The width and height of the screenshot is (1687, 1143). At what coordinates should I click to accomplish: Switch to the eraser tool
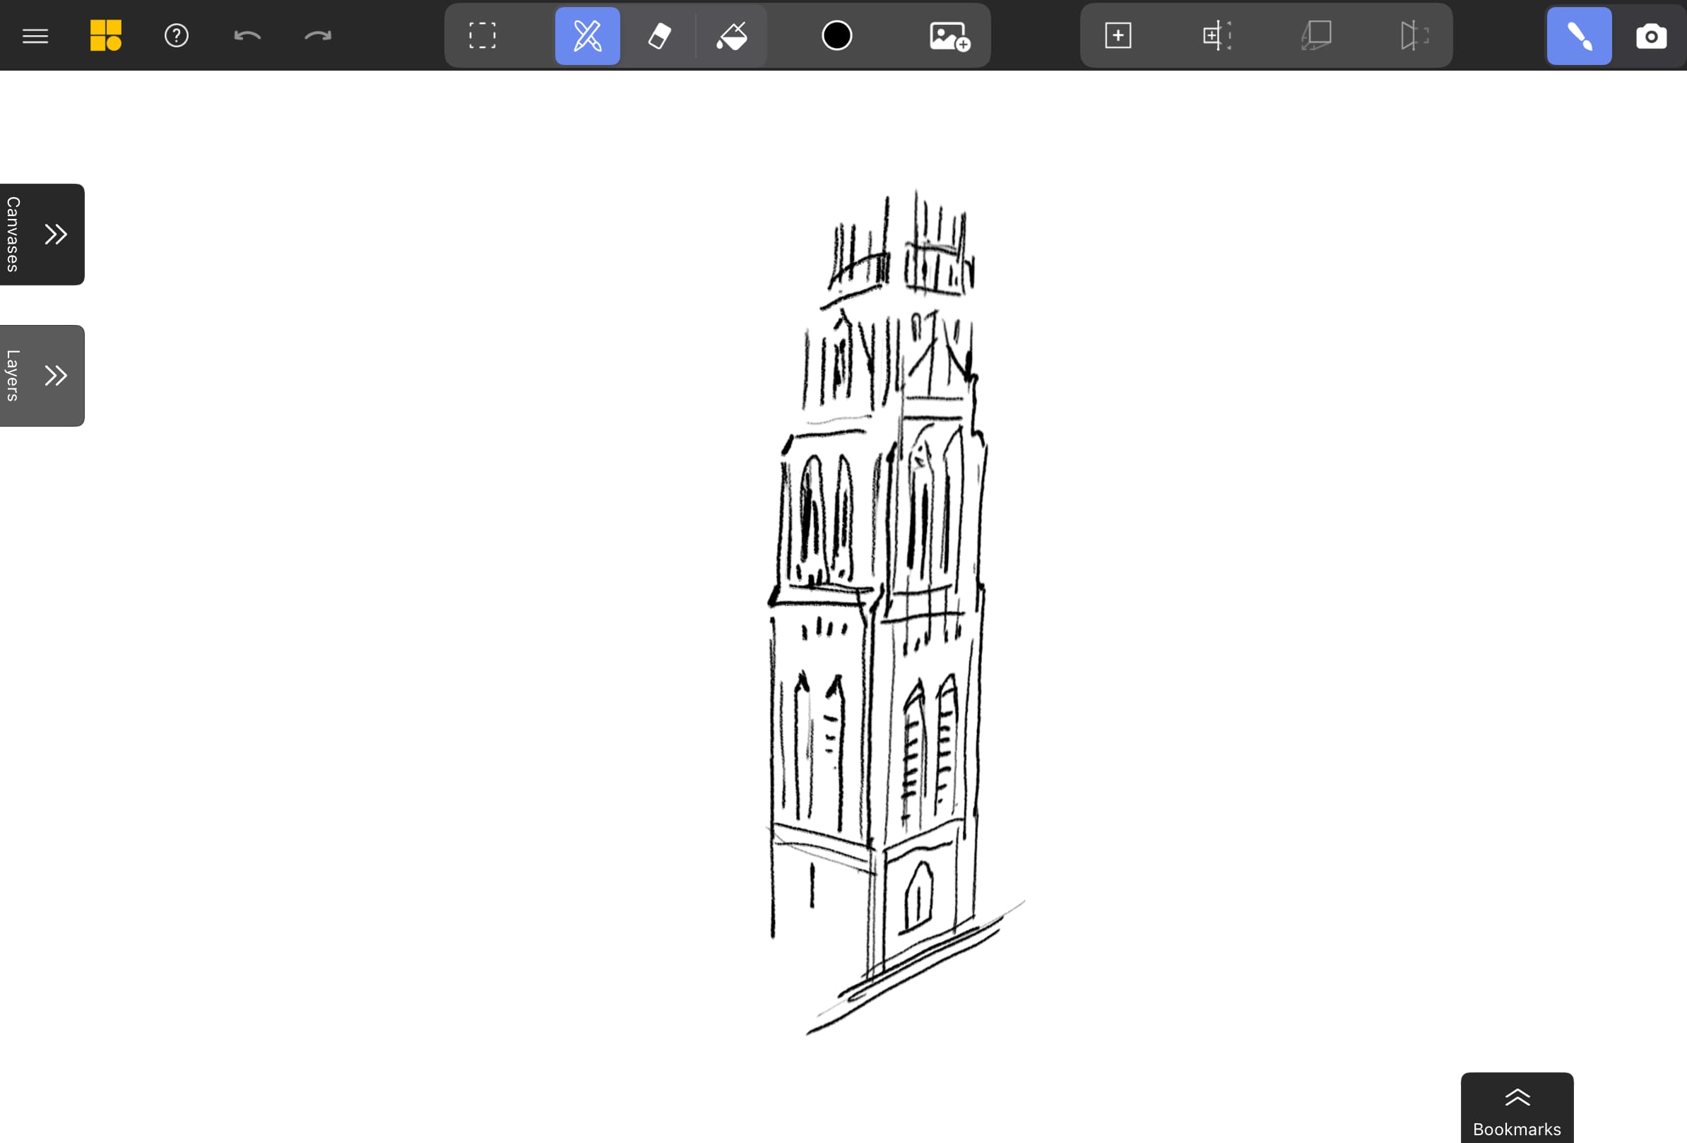(659, 35)
